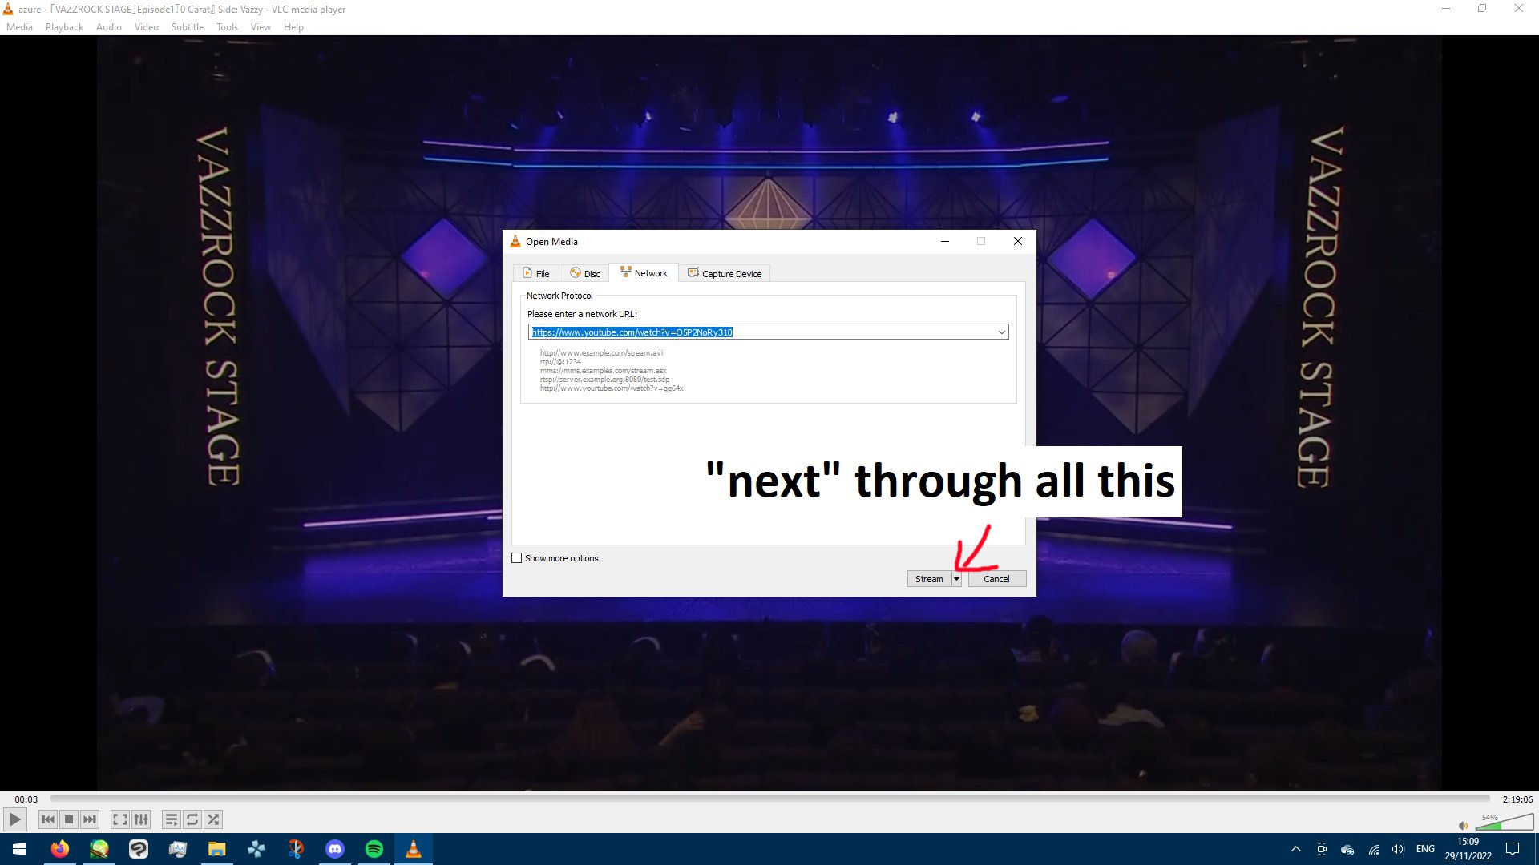Open the Audio menu
1539x865 pixels.
pyautogui.click(x=109, y=27)
